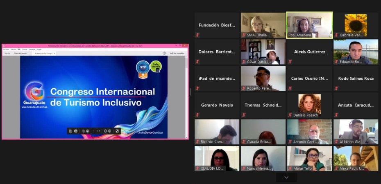Select Rosi Amerena's highlighted video tile
Viewport: 381px width, 184px height.
click(x=309, y=25)
